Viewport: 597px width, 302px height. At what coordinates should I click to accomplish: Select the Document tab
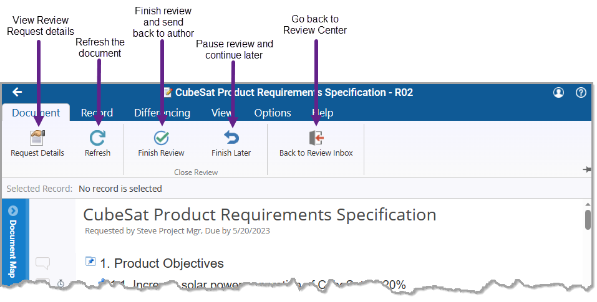pyautogui.click(x=36, y=113)
